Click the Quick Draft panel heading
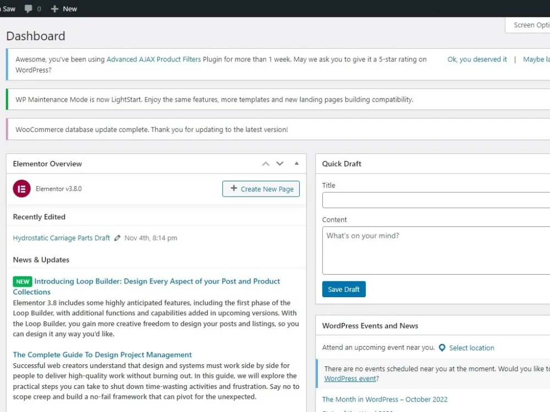The image size is (550, 412). pyautogui.click(x=342, y=164)
